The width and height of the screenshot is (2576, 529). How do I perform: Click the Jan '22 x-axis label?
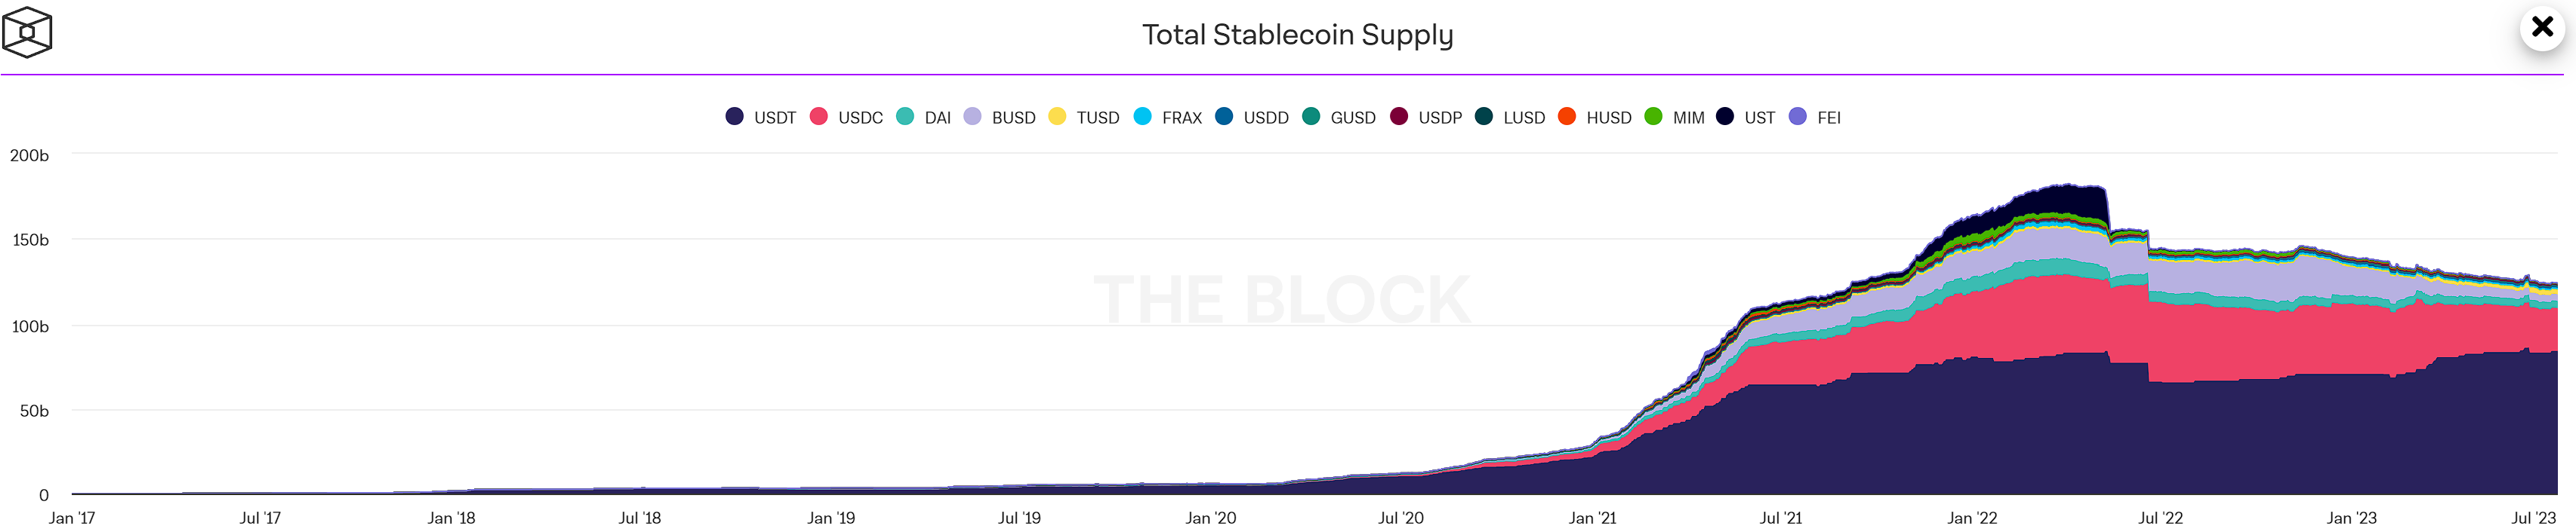point(1971,518)
